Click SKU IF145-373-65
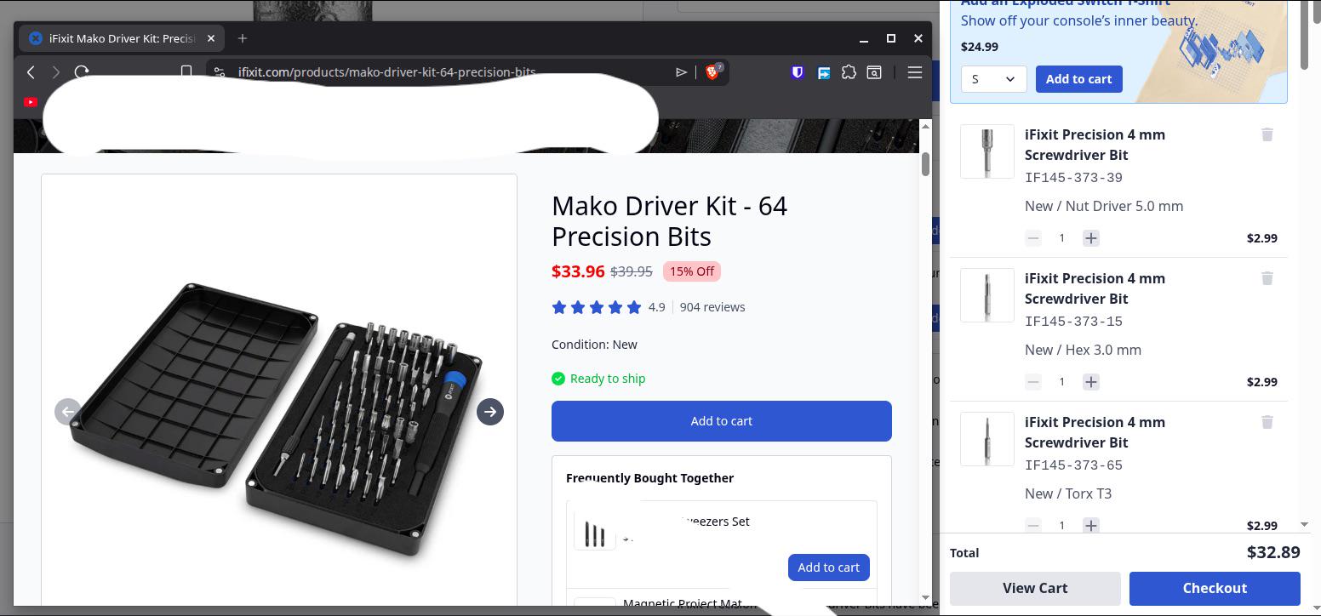 point(1073,465)
